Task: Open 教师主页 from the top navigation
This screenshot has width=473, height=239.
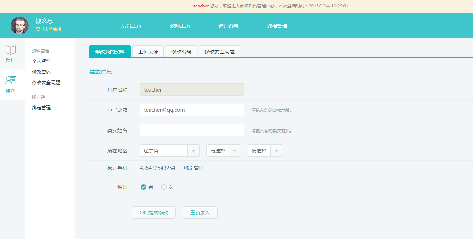Action: click(x=180, y=25)
